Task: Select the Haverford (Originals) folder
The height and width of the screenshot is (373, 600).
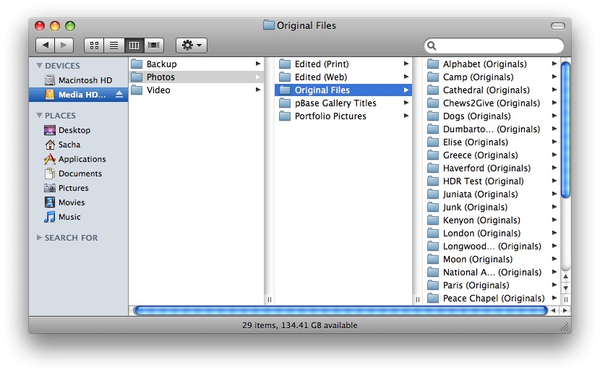Action: (x=492, y=168)
